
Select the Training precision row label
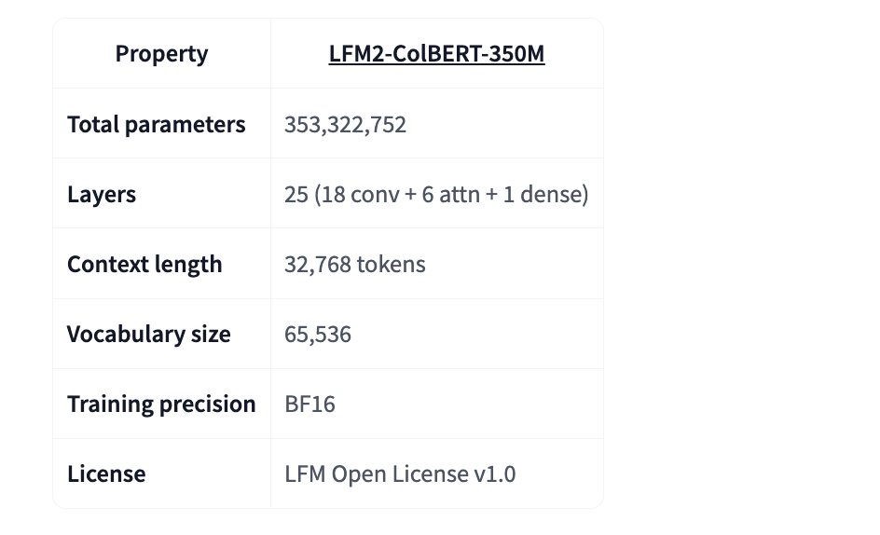coord(161,404)
